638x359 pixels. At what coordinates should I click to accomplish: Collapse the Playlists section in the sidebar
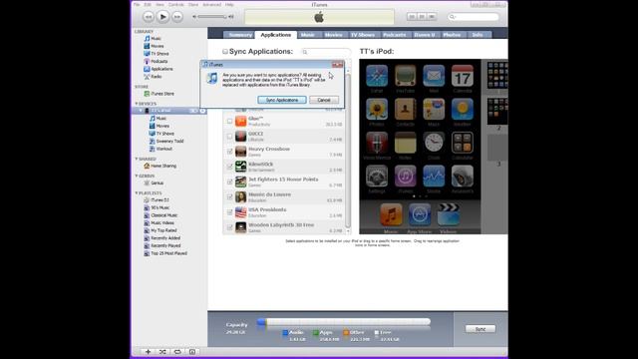[x=137, y=192]
